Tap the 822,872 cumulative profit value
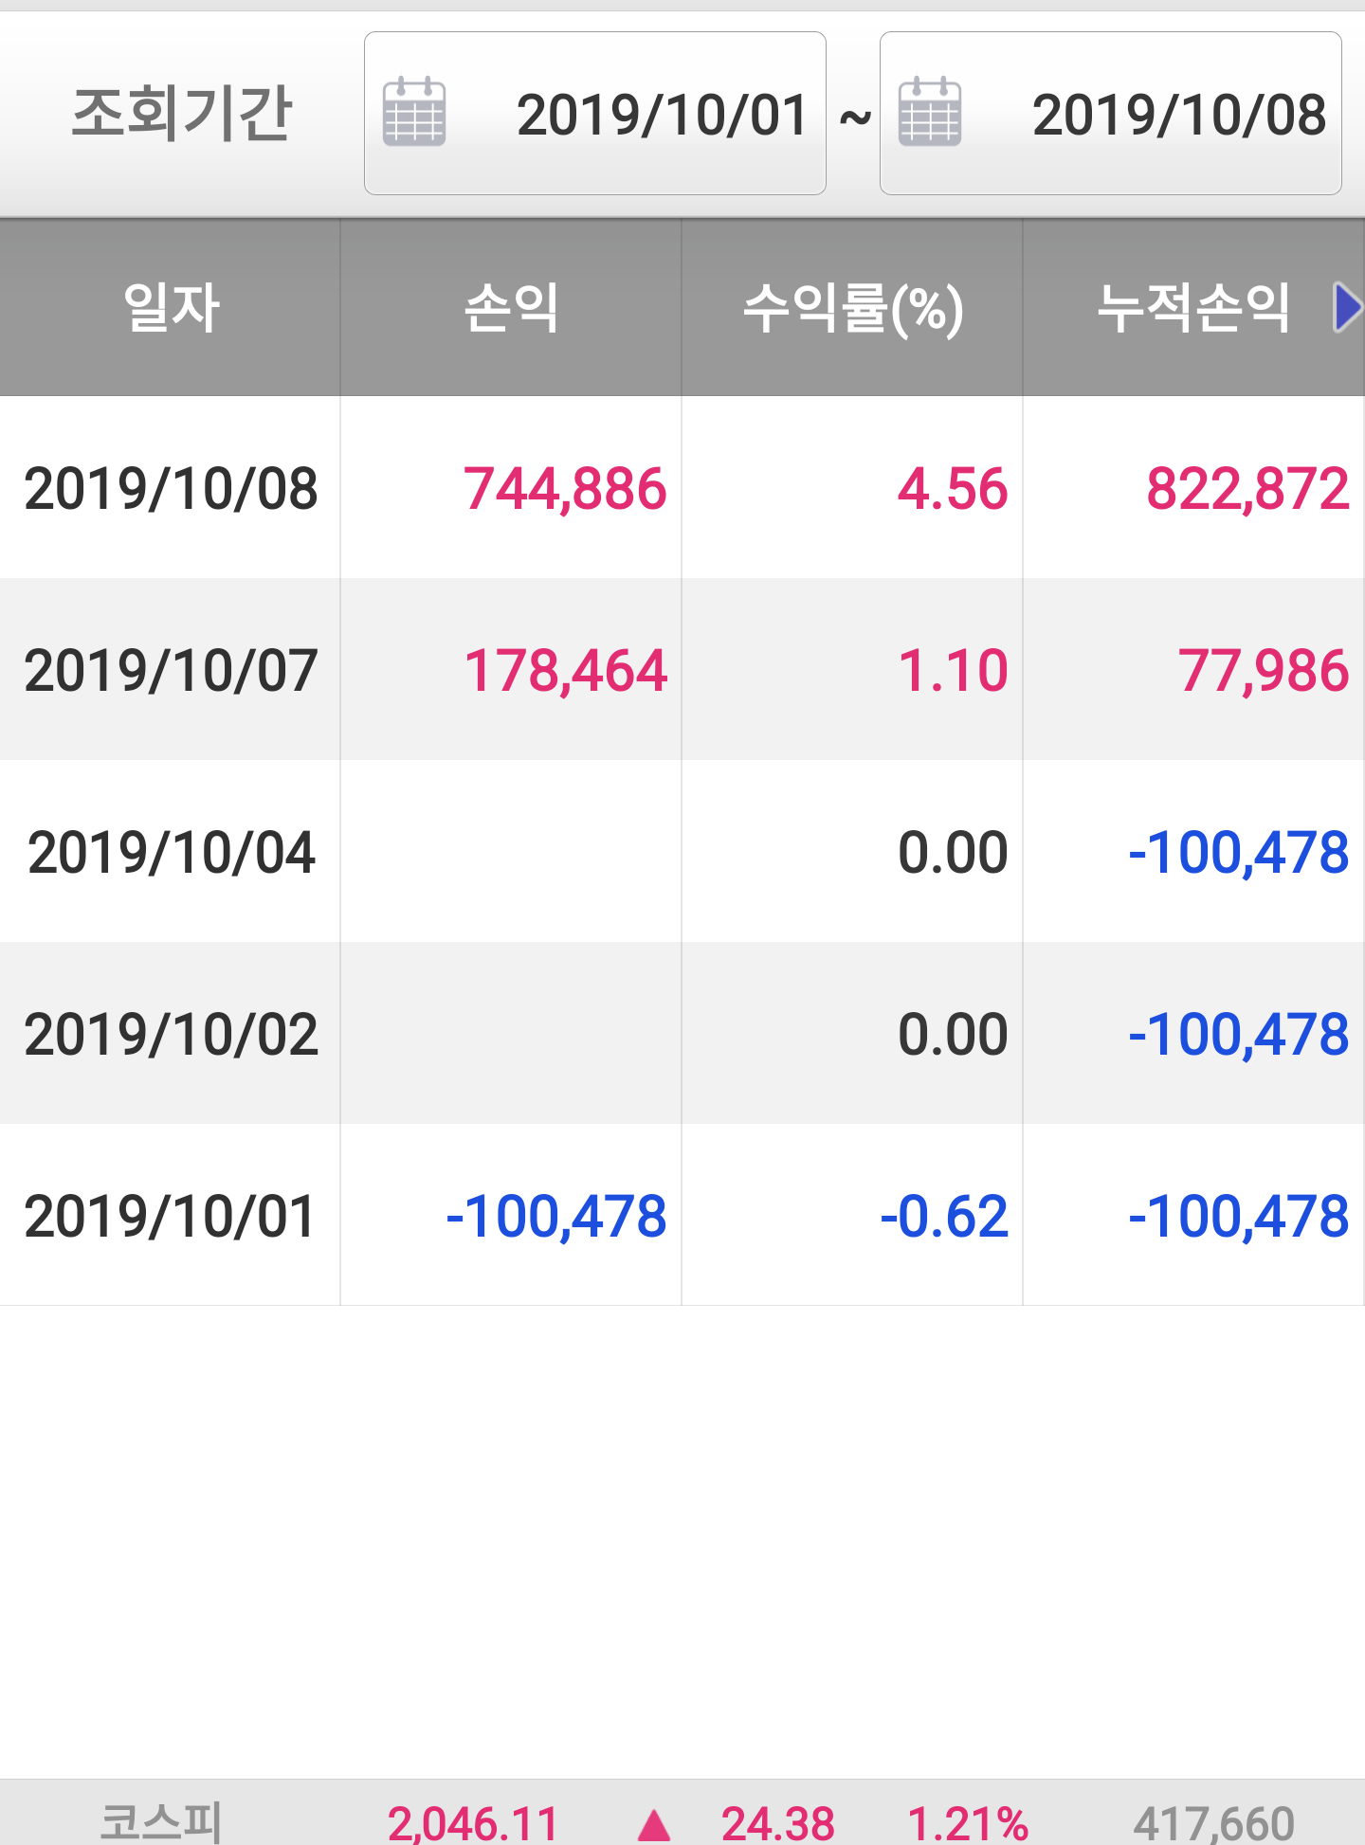This screenshot has width=1365, height=1845. tap(1247, 489)
